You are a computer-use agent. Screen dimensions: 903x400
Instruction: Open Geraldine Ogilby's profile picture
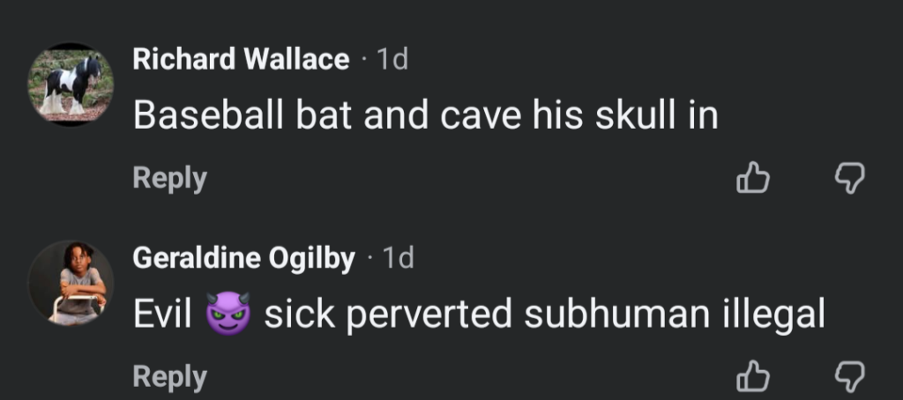pos(71,283)
